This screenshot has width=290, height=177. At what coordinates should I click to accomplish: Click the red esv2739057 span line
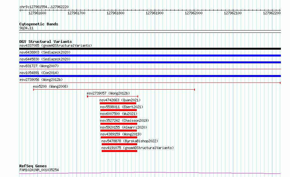click(113, 96)
